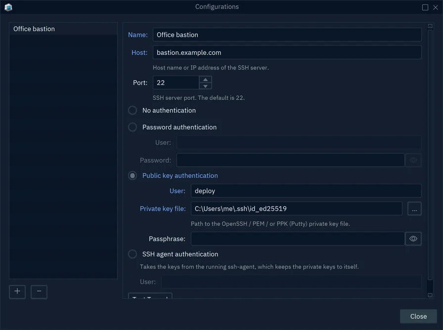Select Password authentication radio button
Screen dimensions: 443x330
[x=133, y=127]
